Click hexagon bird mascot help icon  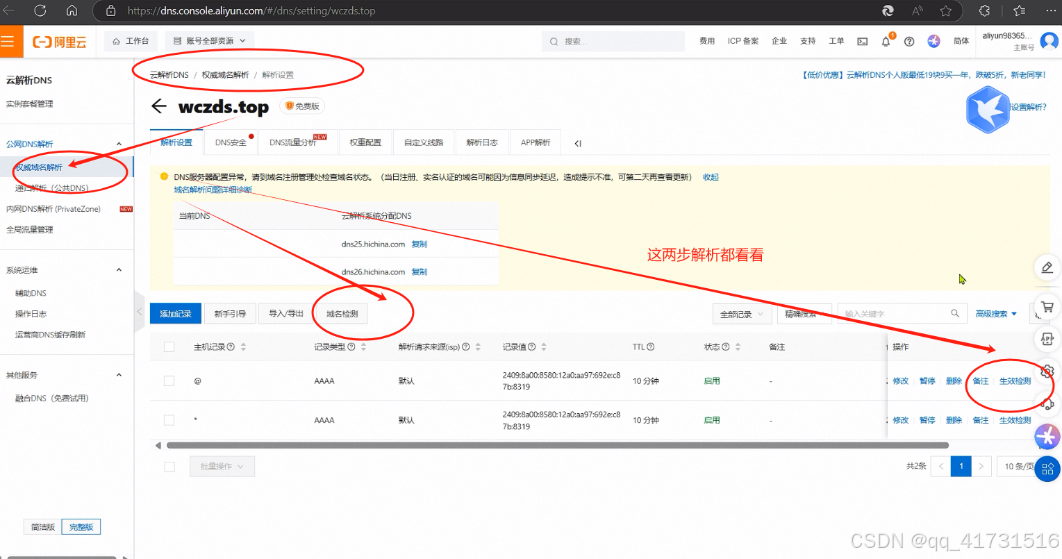[x=988, y=109]
